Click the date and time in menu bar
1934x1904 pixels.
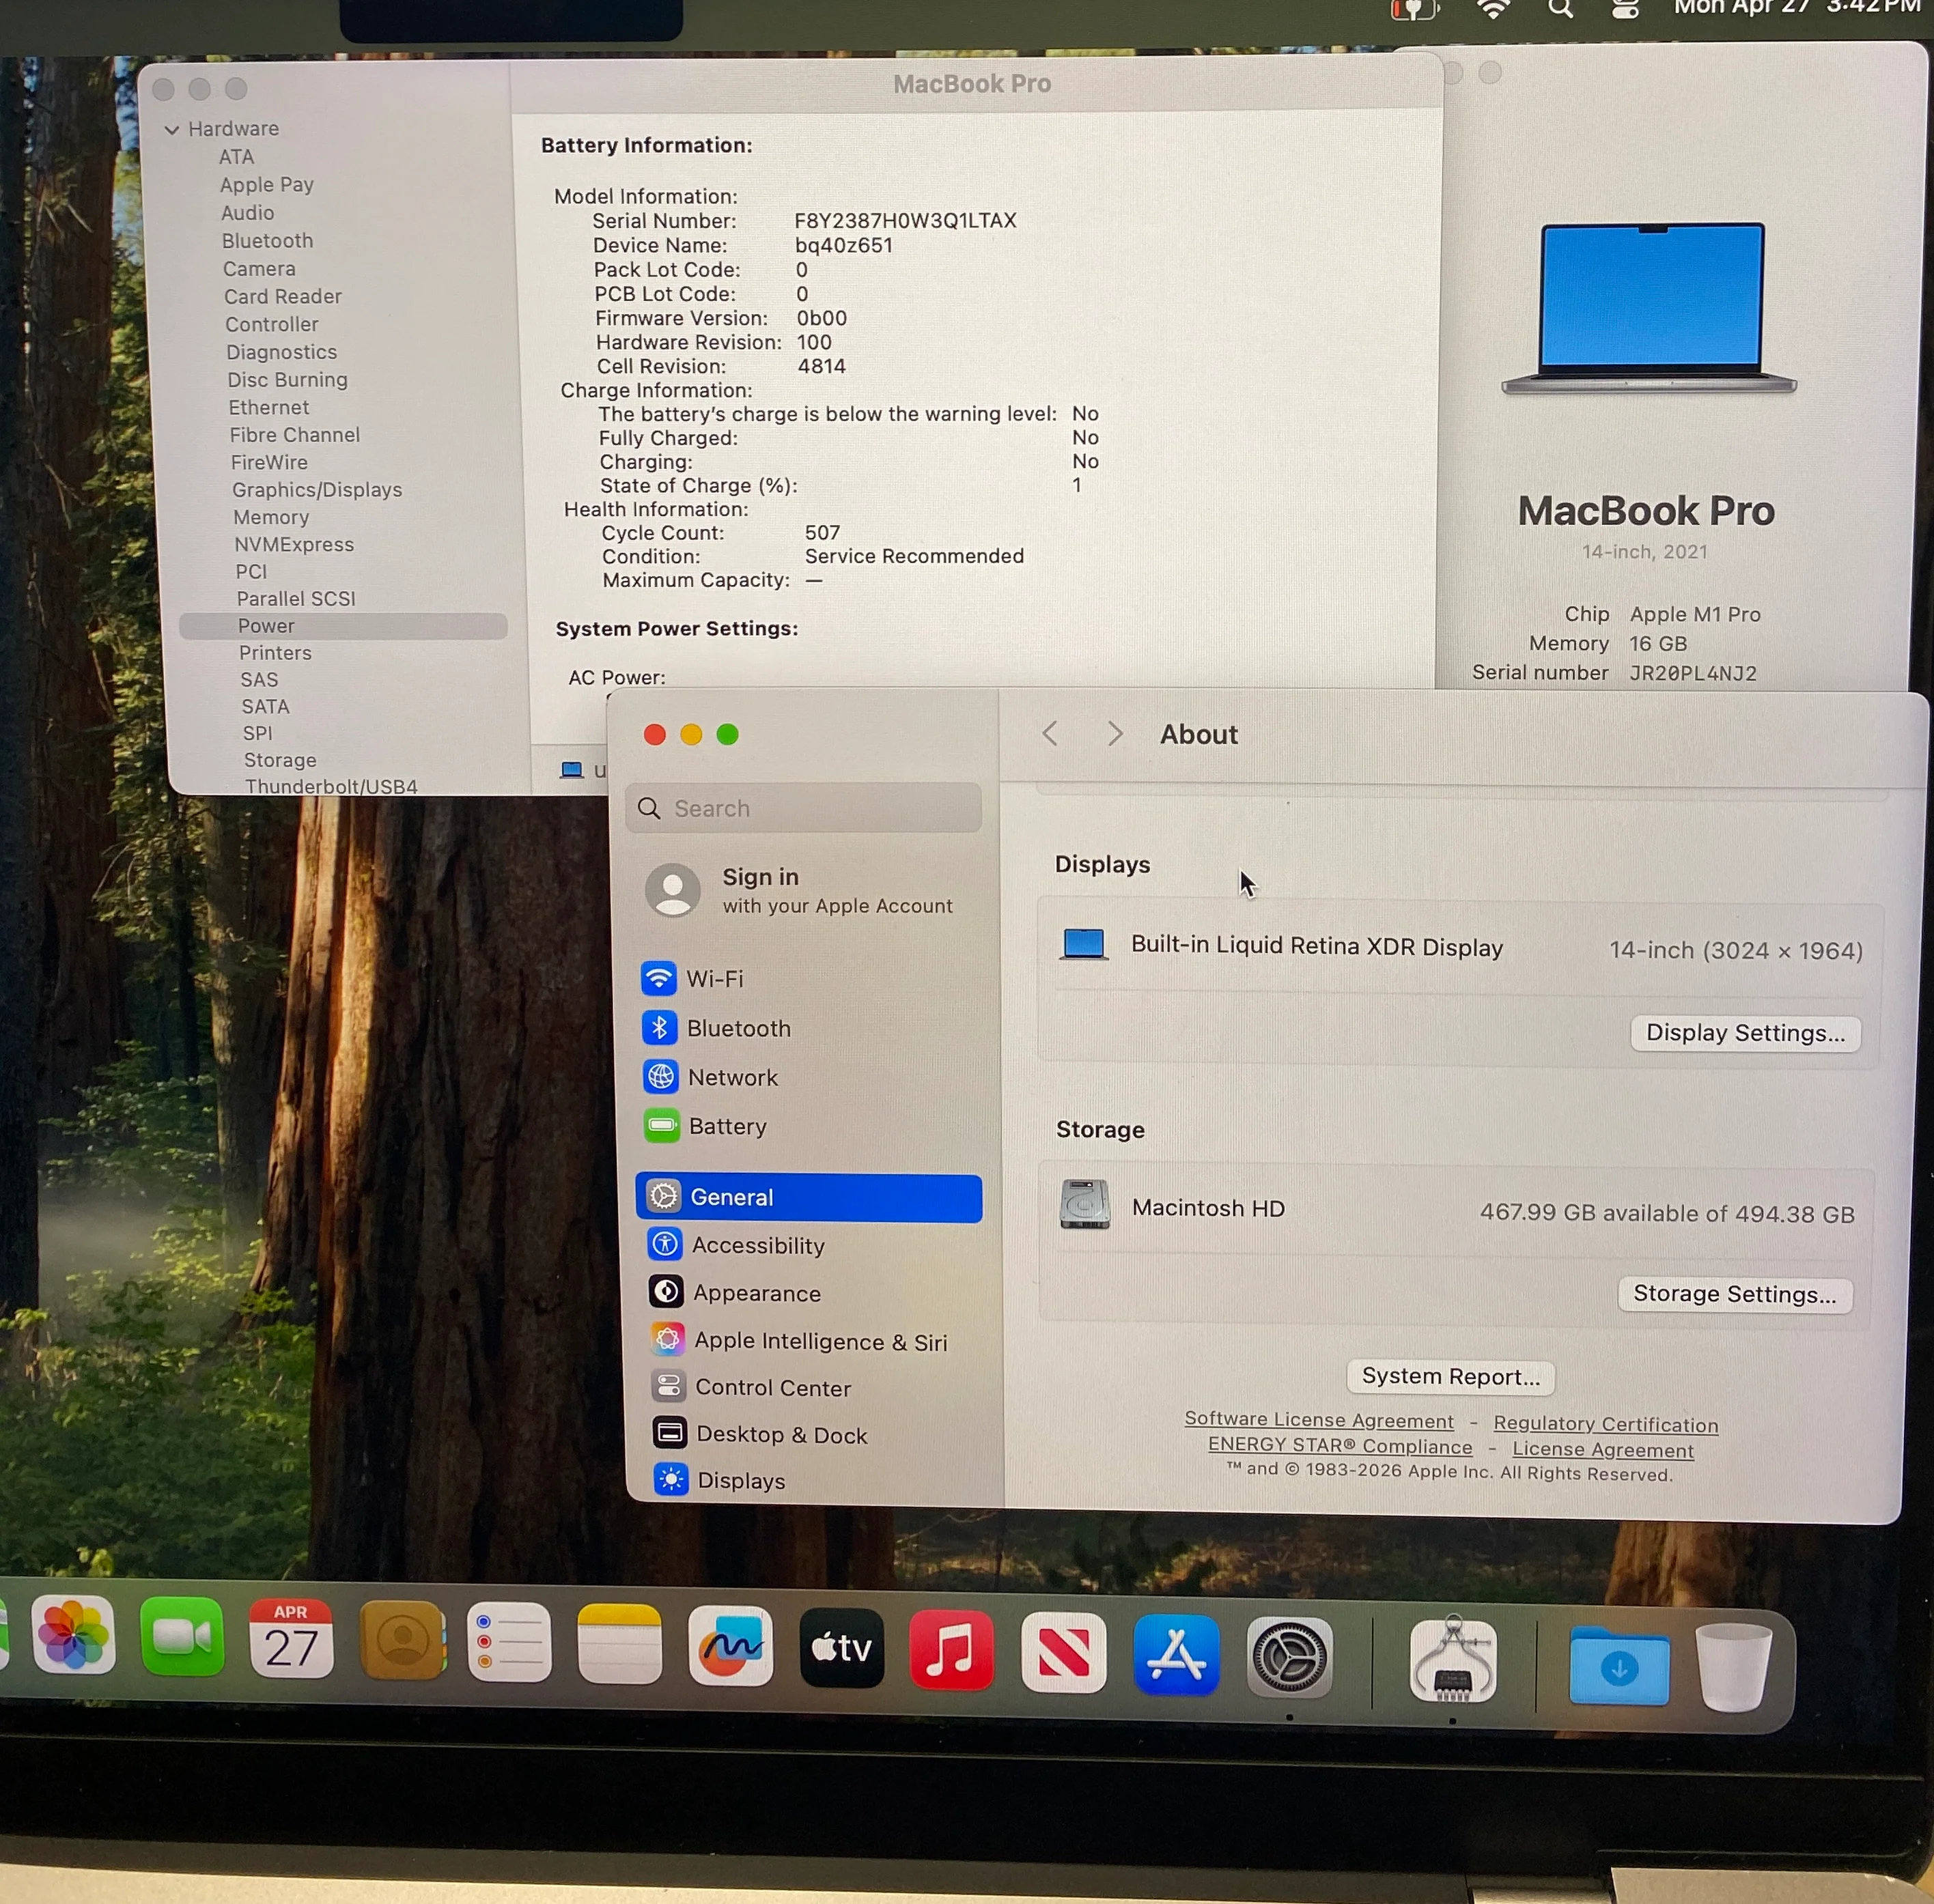(x=1797, y=8)
